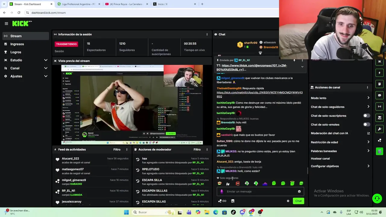Screen dimensions: 386x217
Task: Open pinned message three-dot options
Action: [x=302, y=60]
